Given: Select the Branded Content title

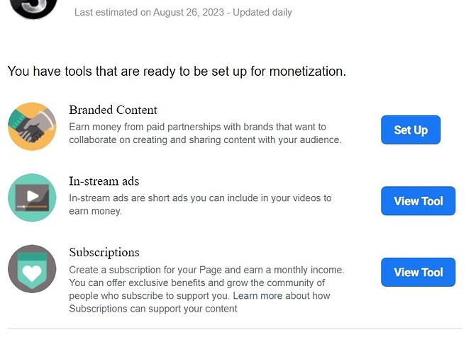Looking at the screenshot, I should [x=113, y=110].
